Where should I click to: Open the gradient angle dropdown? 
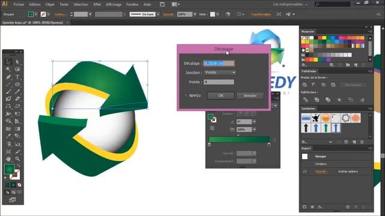254,122
